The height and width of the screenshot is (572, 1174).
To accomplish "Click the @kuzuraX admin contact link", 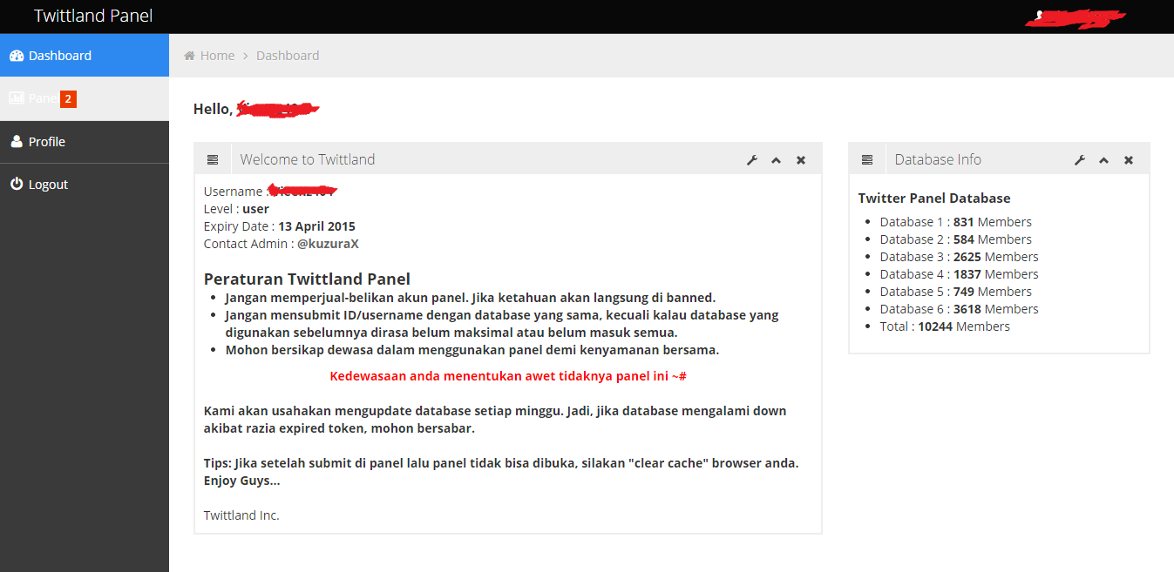I will (x=328, y=243).
